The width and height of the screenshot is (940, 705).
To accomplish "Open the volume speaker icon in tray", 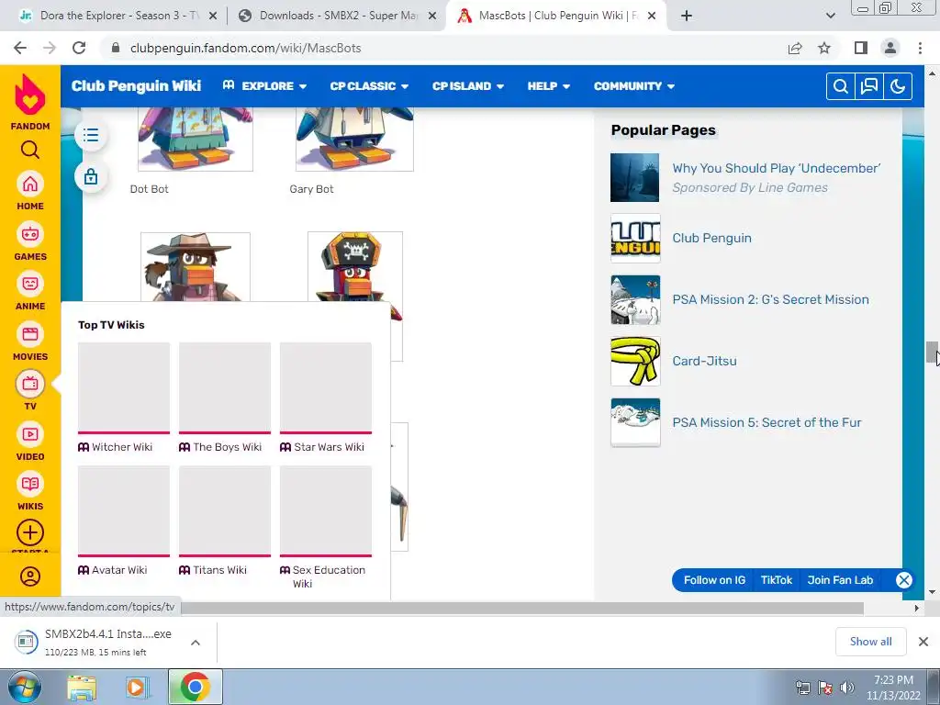I will click(x=847, y=688).
